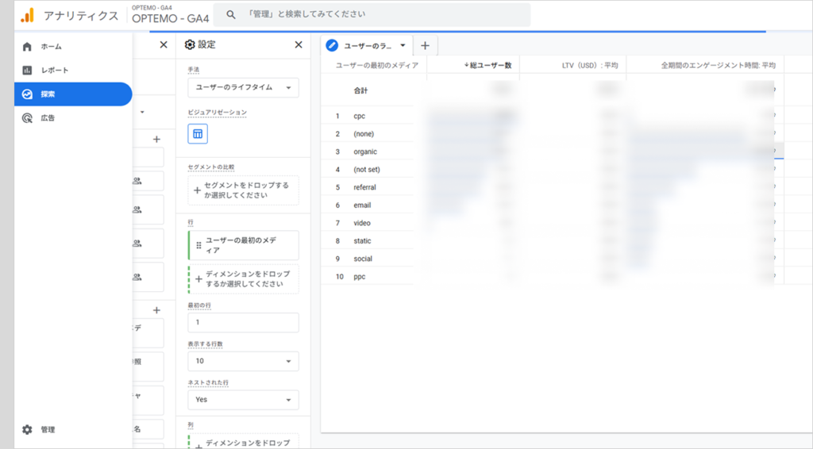Add a row dimension via ディメンションをドロップするか選択してください

(x=243, y=279)
